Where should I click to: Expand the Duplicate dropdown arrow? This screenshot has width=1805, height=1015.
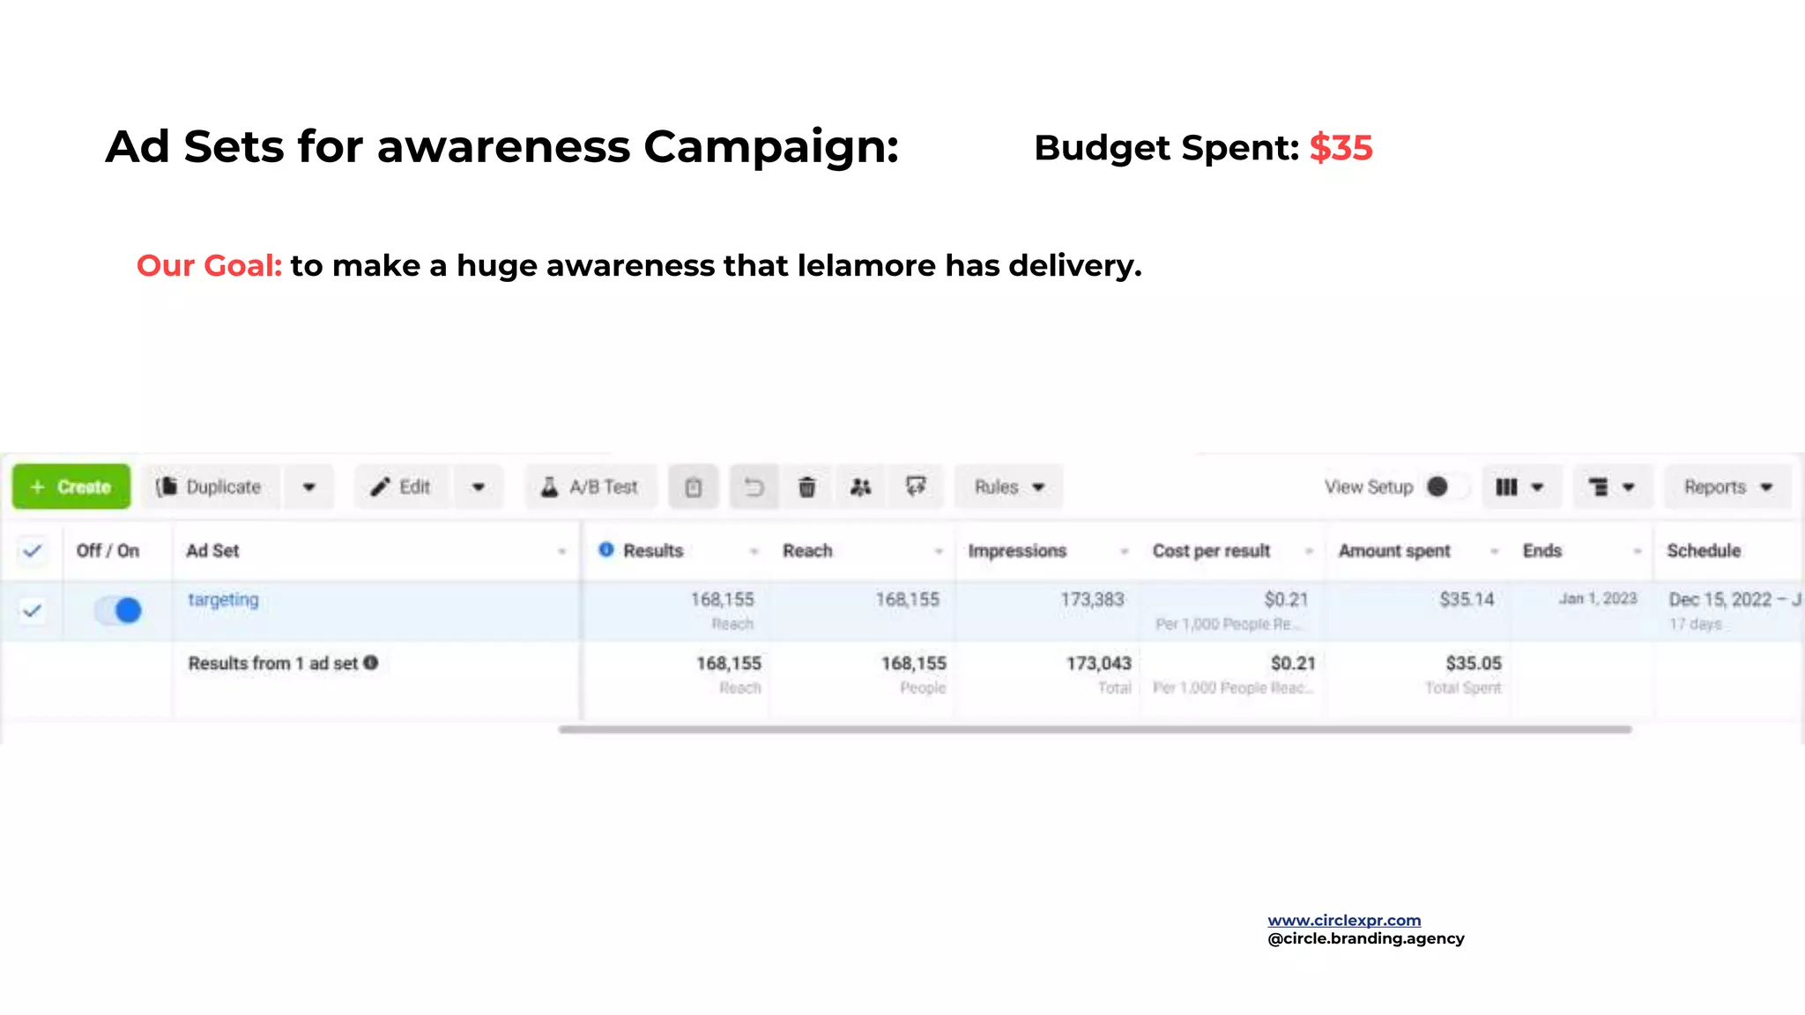point(308,487)
